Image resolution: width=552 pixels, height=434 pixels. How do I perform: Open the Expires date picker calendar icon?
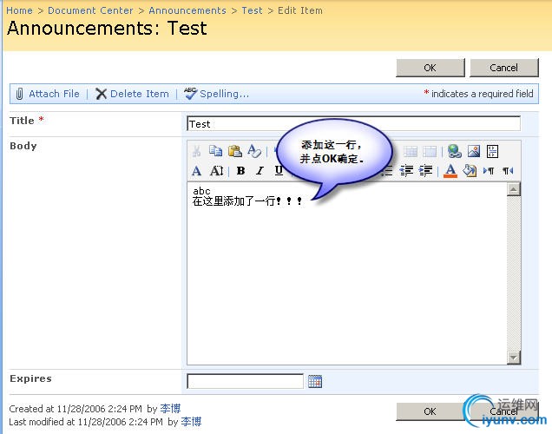pyautogui.click(x=315, y=382)
